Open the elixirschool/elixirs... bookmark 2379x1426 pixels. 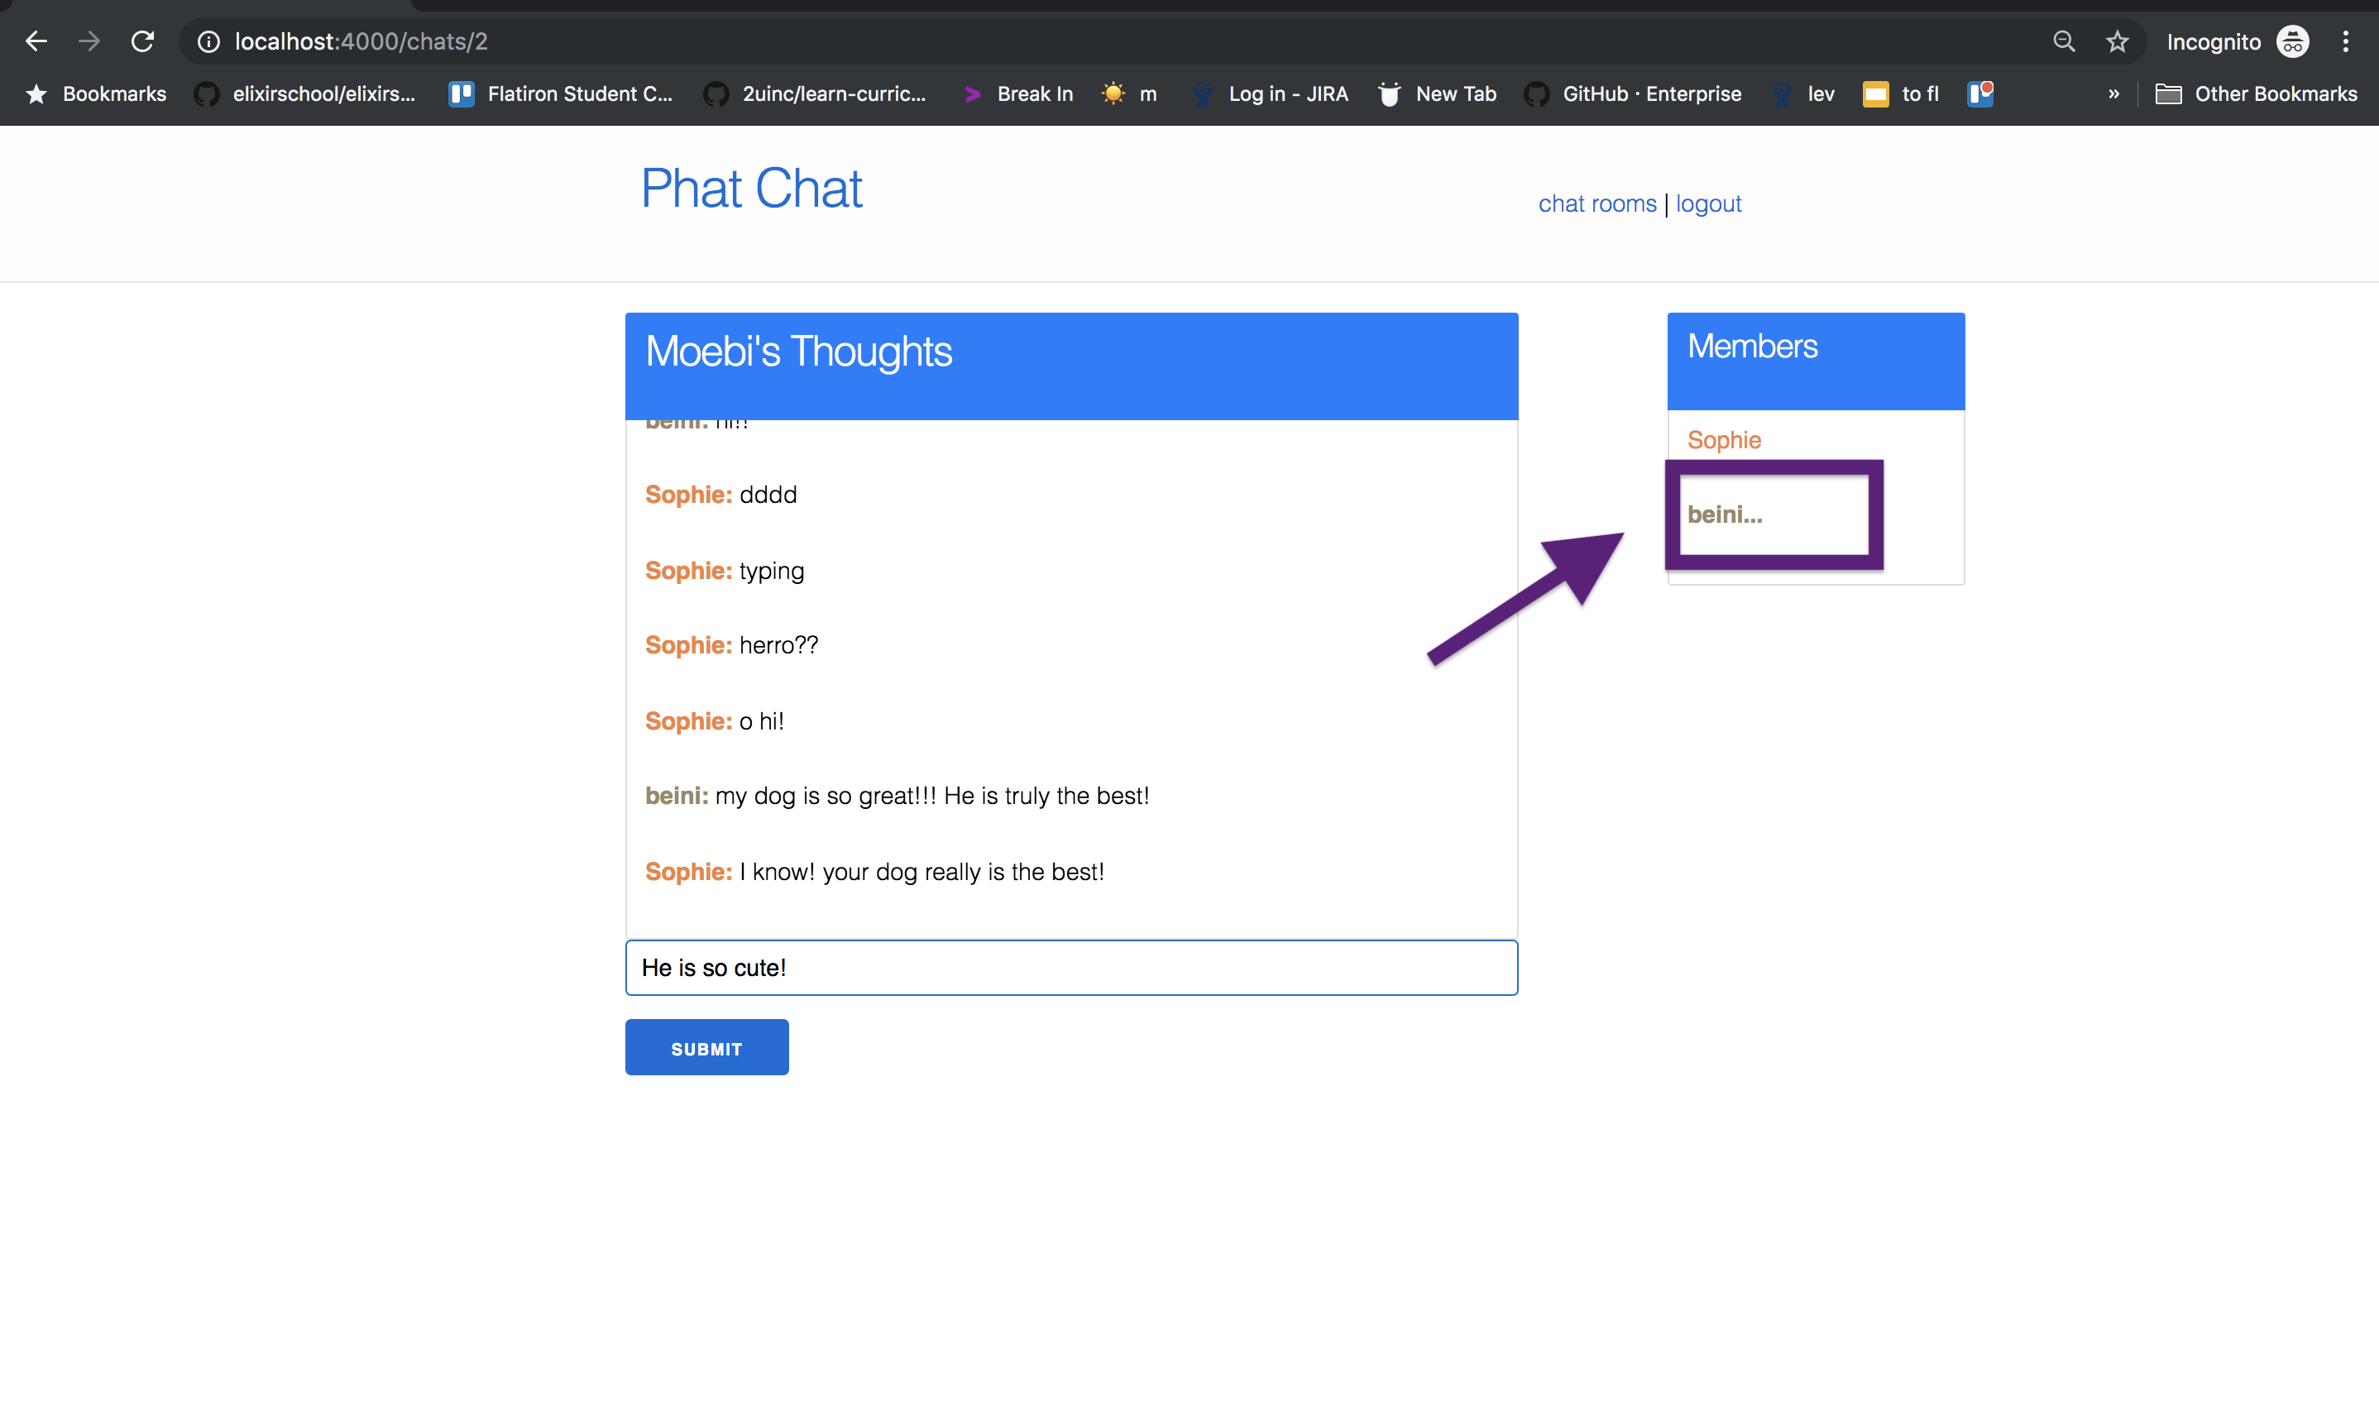(304, 94)
